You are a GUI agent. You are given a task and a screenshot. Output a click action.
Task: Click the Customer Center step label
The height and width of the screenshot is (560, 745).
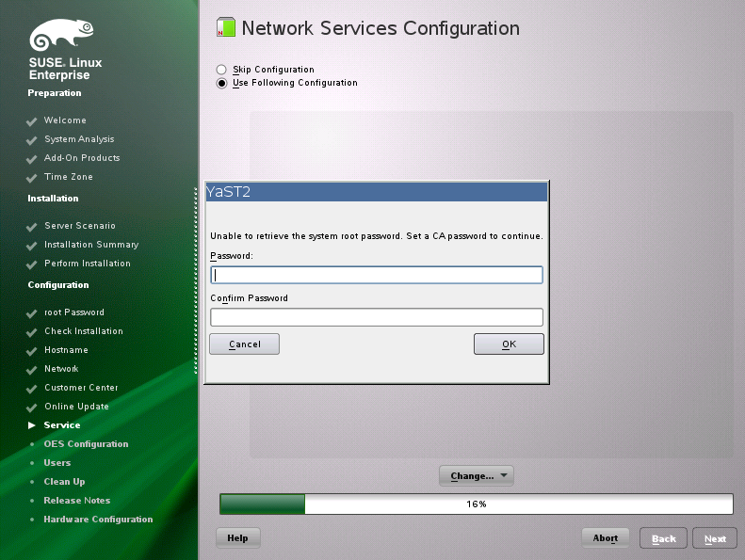81,388
